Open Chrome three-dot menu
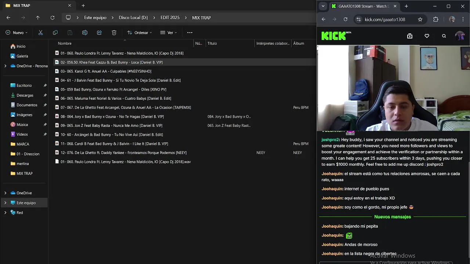 (463, 19)
